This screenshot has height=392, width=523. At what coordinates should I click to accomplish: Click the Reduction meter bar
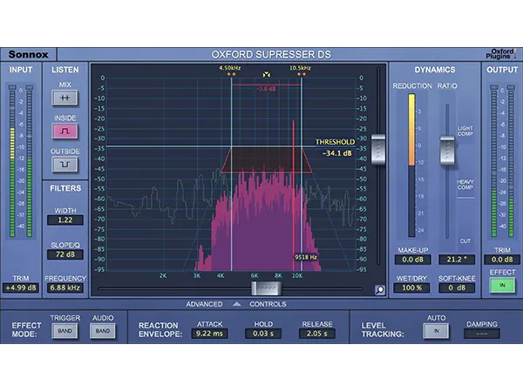click(x=411, y=166)
